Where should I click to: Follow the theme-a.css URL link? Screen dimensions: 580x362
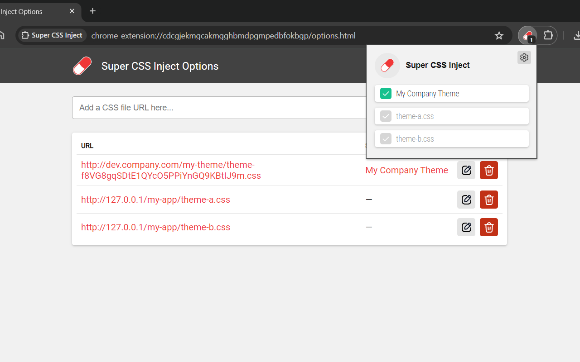point(155,200)
